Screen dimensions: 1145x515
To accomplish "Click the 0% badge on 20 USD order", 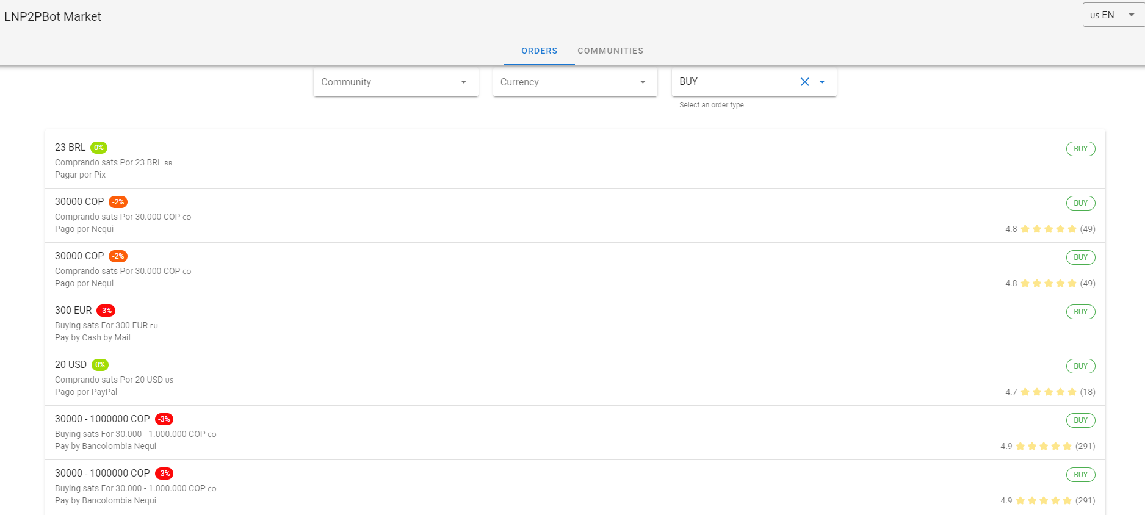I will click(100, 365).
